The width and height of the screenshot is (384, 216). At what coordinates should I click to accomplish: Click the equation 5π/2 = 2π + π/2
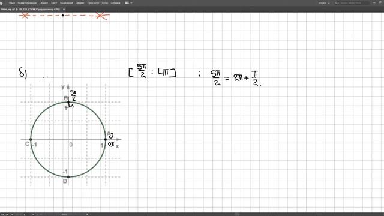236,78
